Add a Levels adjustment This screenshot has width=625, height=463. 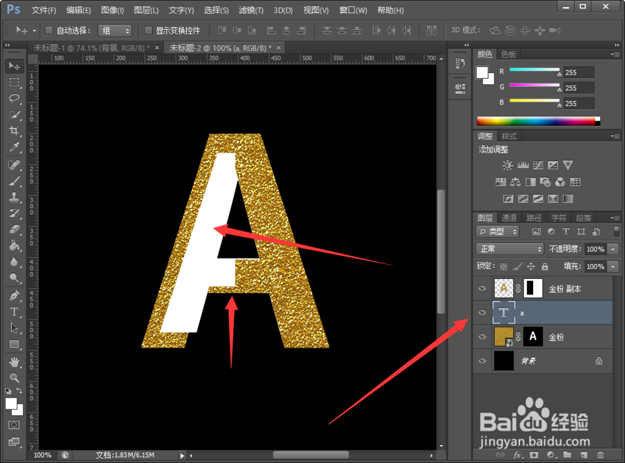pos(522,165)
